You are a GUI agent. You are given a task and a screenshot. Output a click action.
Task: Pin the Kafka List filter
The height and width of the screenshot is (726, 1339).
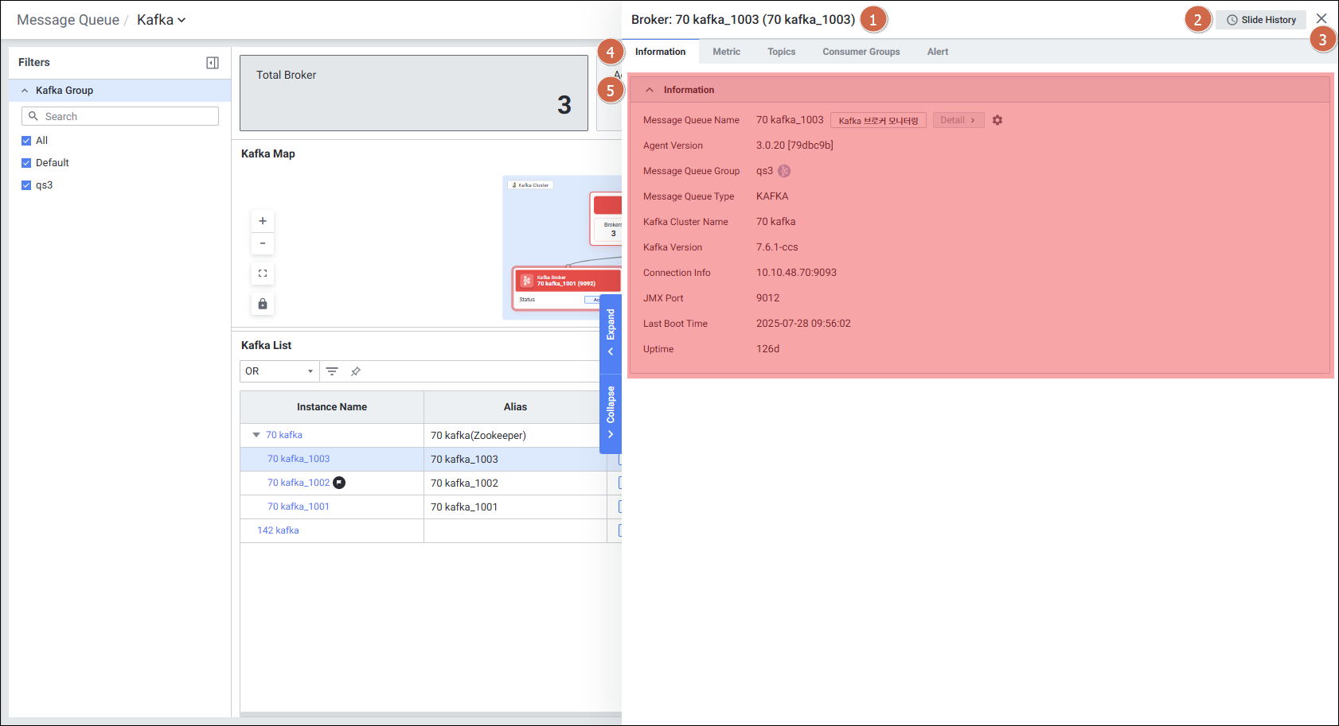356,371
